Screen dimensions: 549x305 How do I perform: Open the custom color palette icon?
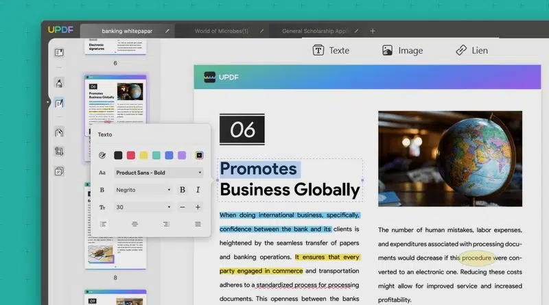pos(102,156)
